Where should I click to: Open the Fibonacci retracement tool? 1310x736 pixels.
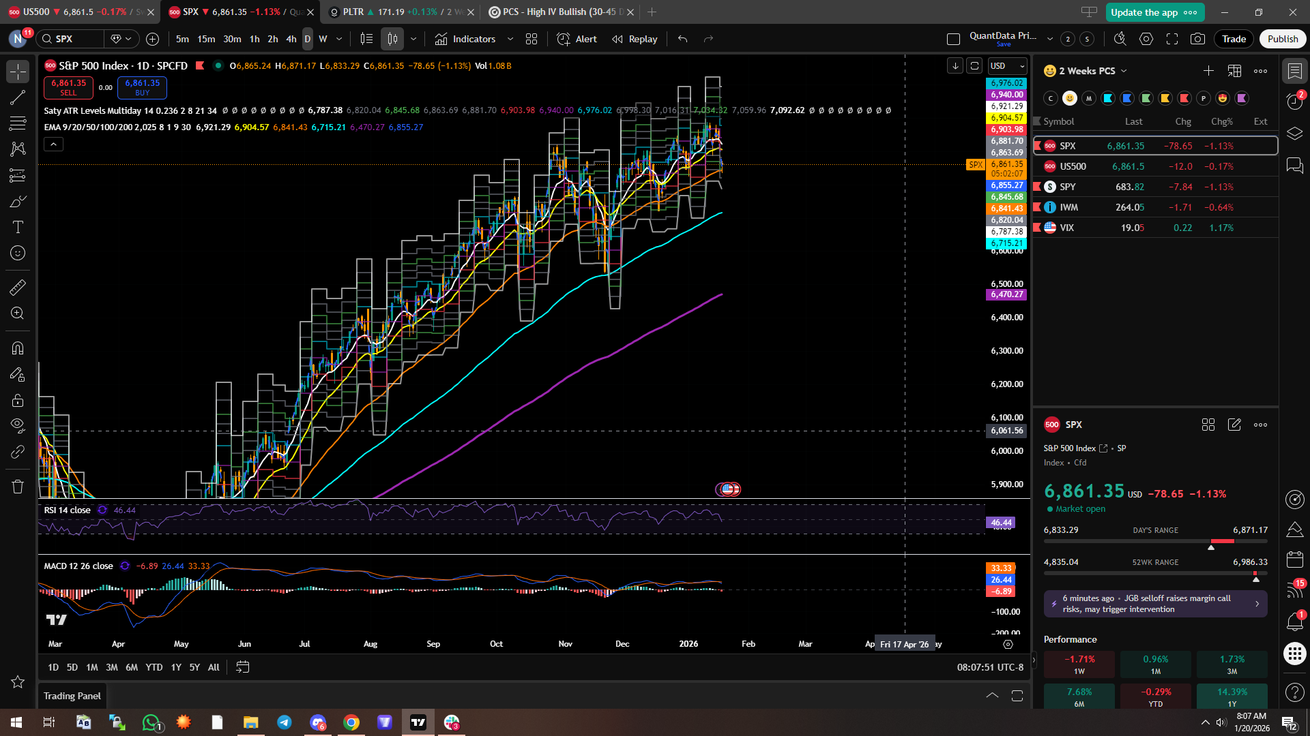pos(18,123)
